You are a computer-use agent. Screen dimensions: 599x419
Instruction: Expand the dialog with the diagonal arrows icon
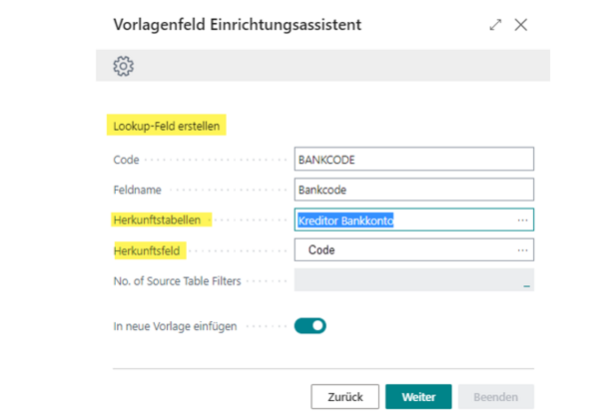click(495, 25)
